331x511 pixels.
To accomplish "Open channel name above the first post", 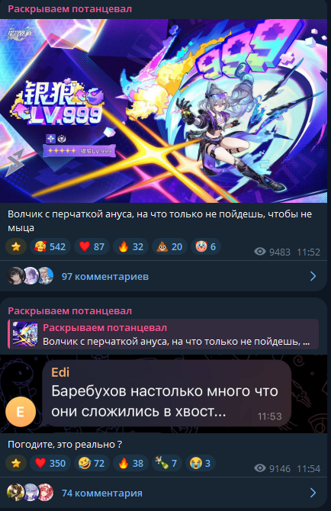I will [69, 9].
